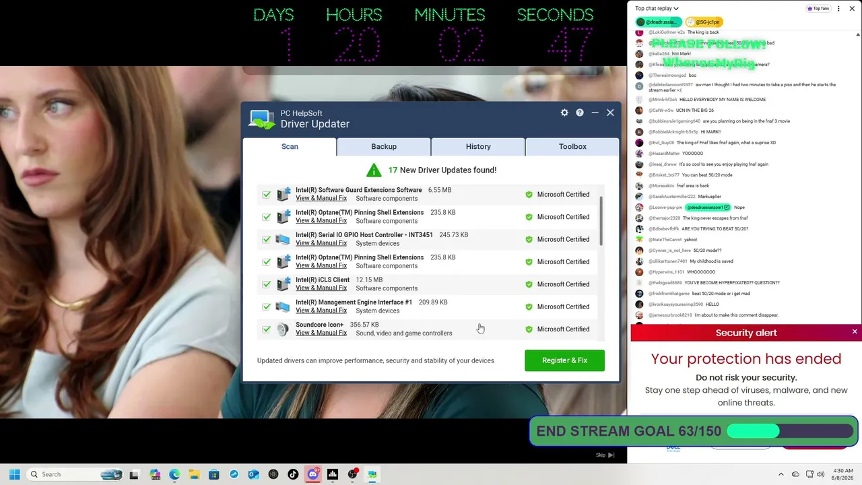Click device icon for Serial IO GPIO Controller

(x=284, y=239)
